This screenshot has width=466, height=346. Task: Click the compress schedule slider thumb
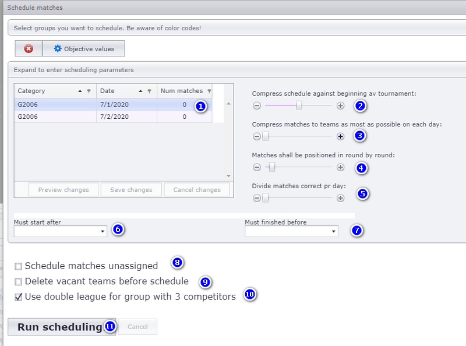[299, 105]
